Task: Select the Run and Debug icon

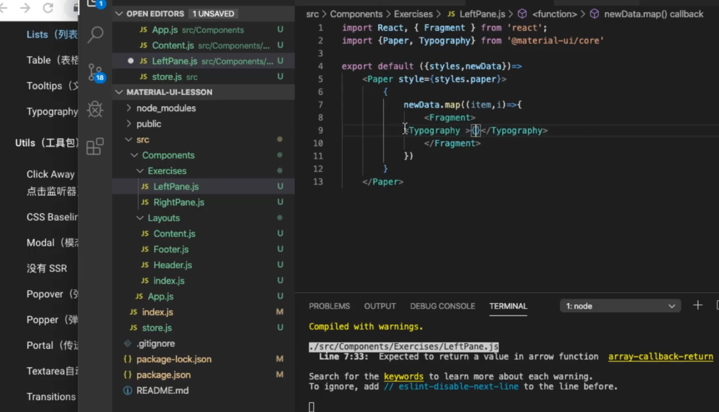Action: [x=95, y=109]
